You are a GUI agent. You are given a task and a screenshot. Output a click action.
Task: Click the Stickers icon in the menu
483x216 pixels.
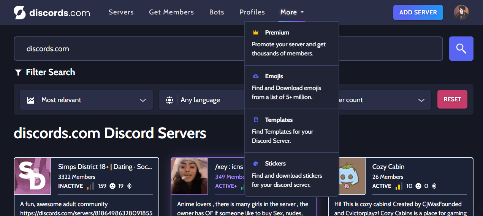[x=256, y=164]
